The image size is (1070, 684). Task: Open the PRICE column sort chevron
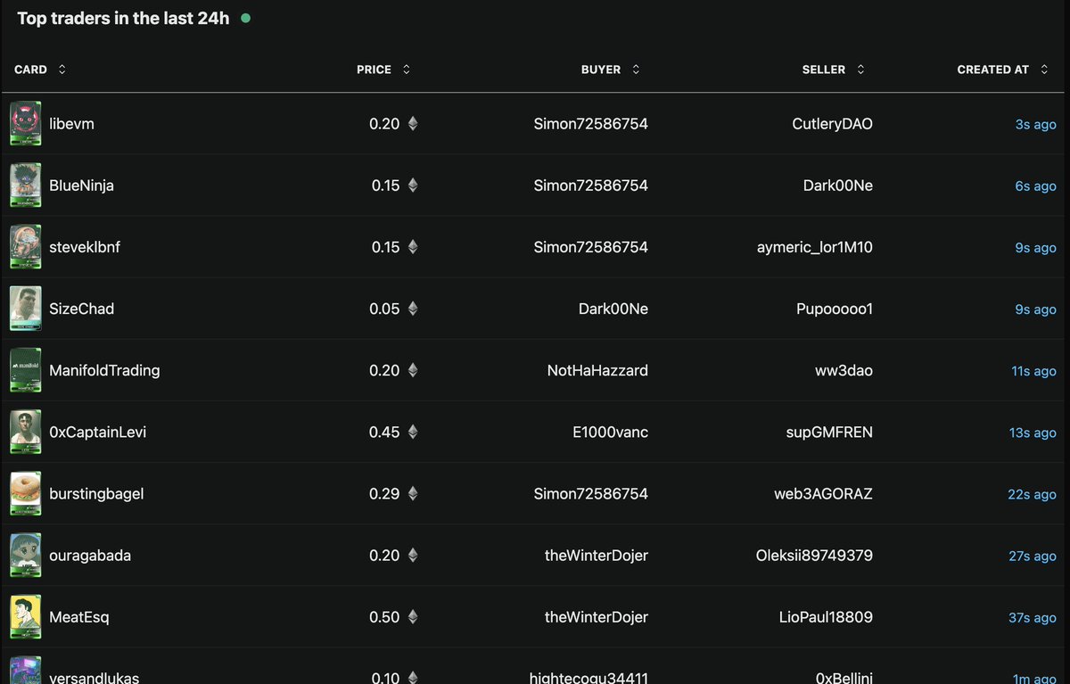click(x=406, y=69)
